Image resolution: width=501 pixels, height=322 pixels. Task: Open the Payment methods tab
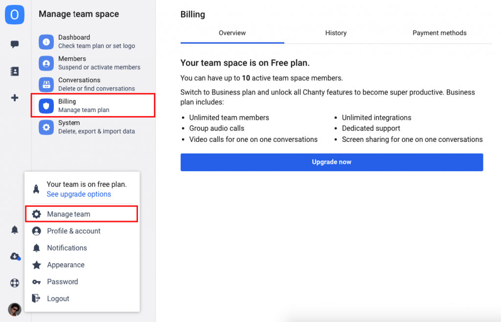pyautogui.click(x=439, y=33)
